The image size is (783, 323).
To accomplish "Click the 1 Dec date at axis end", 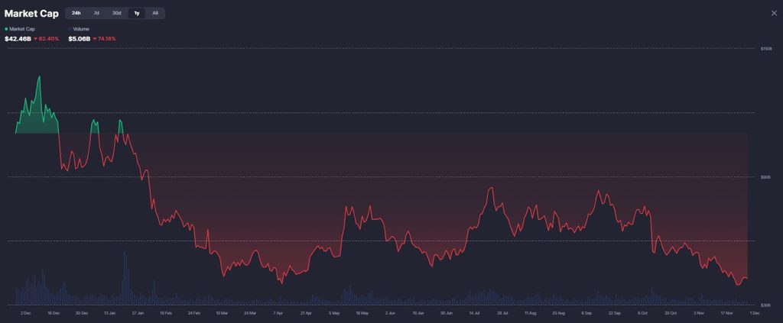I will click(x=753, y=313).
